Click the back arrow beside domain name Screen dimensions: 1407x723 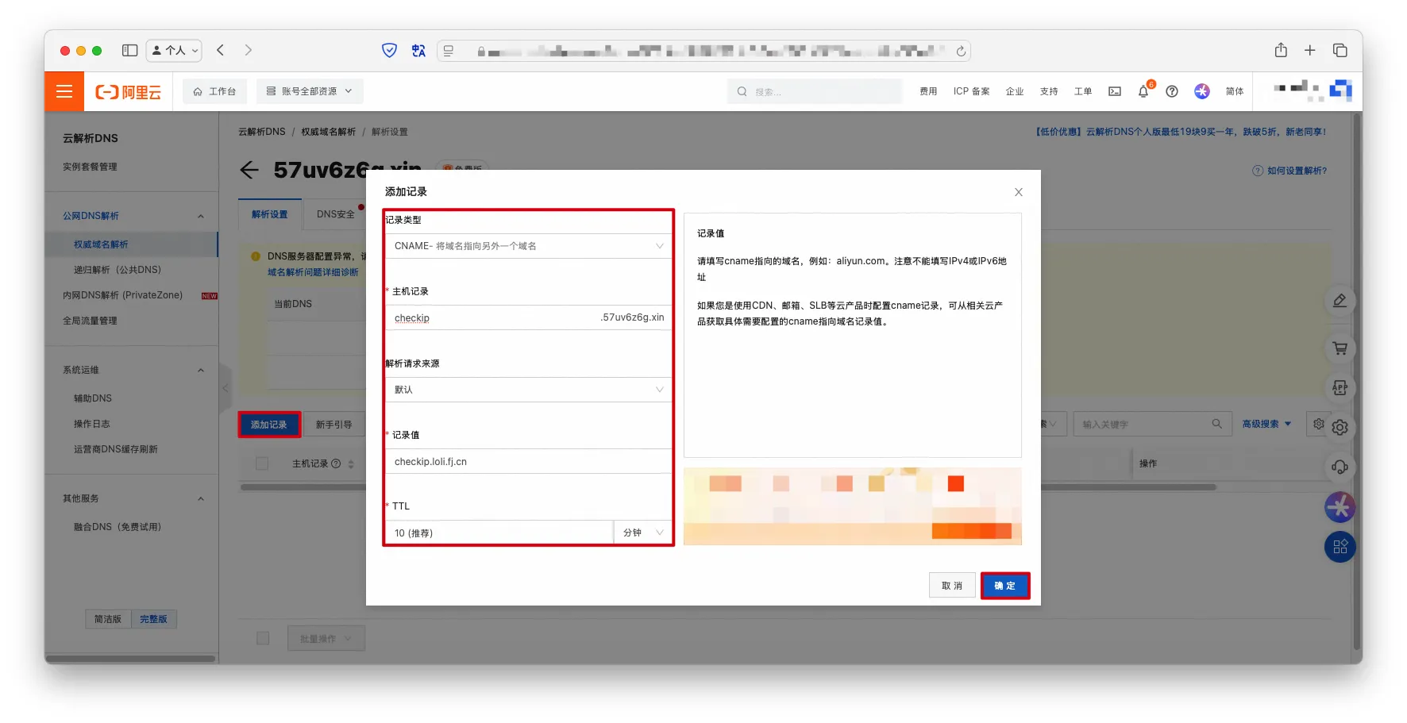click(249, 170)
